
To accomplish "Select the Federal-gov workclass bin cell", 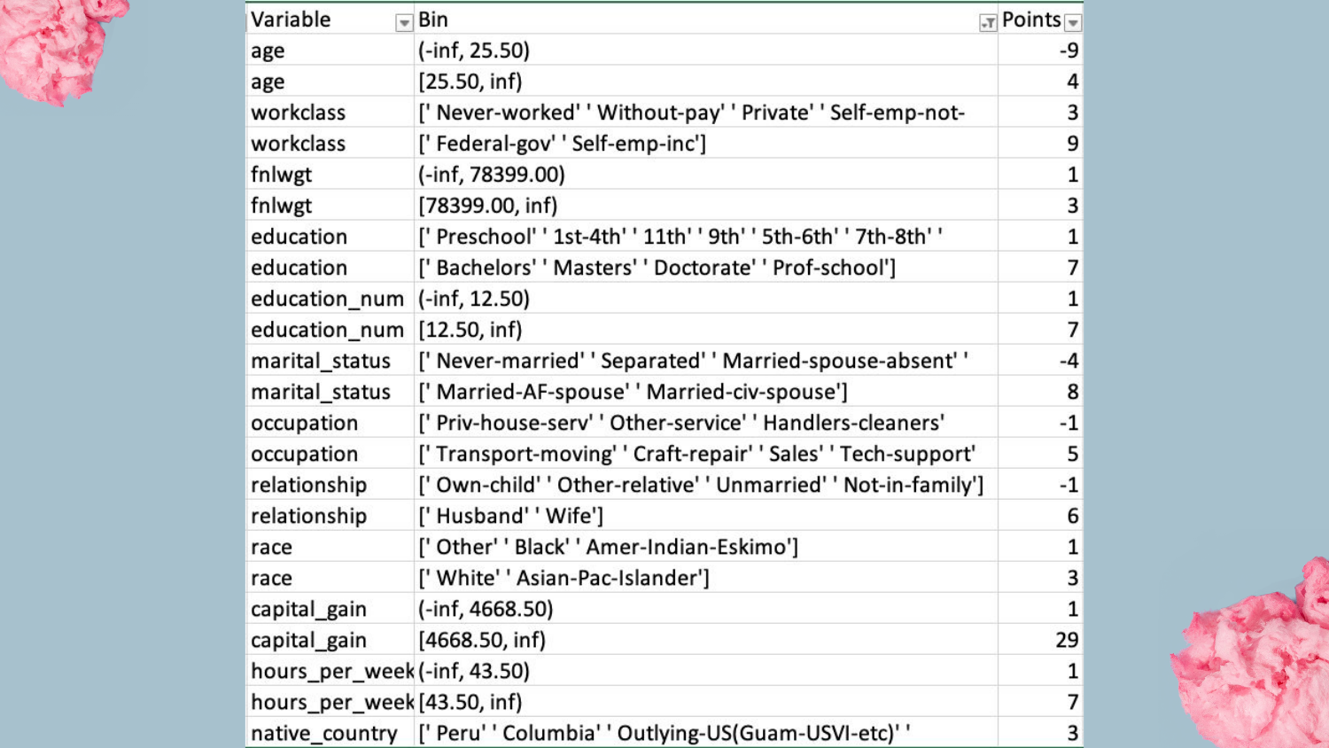I will pos(562,144).
